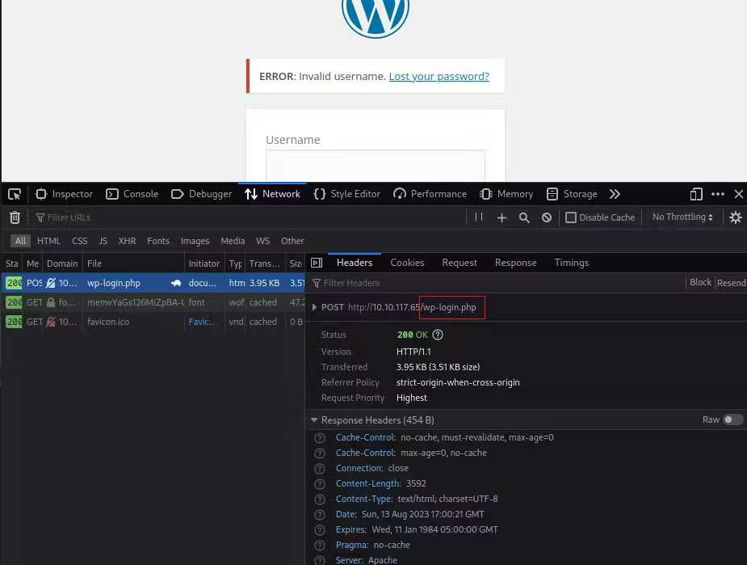
Task: Open help icon for Connection header
Action: [x=320, y=469]
